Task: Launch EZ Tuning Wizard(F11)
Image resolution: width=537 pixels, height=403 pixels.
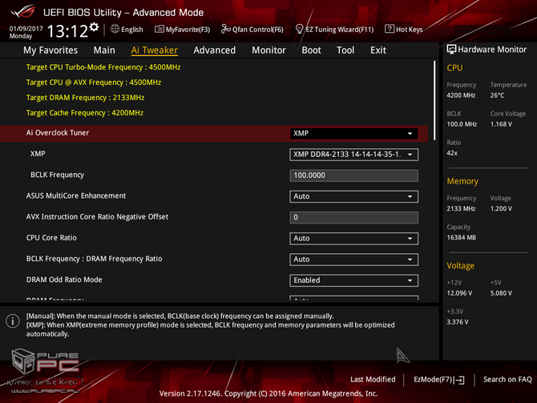Action: [x=334, y=30]
